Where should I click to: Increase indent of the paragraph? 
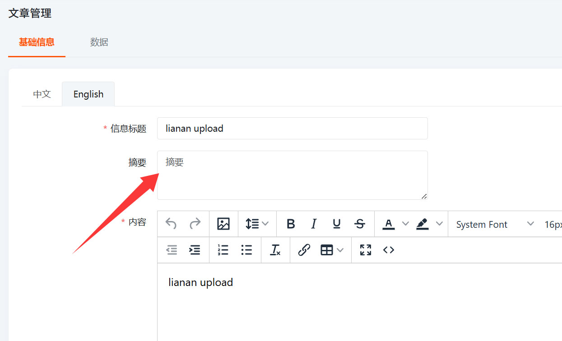click(x=195, y=250)
